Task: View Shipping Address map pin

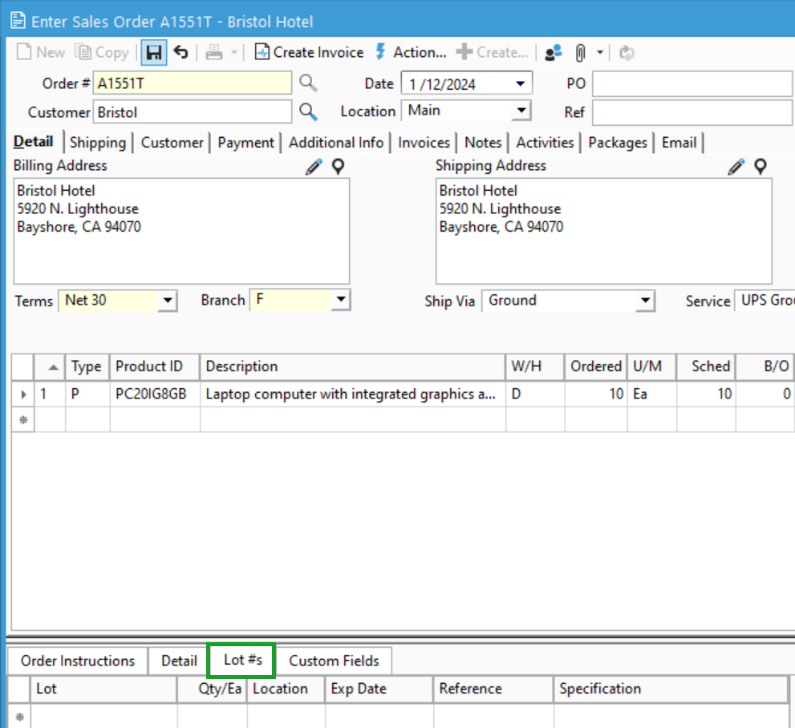Action: click(x=759, y=167)
